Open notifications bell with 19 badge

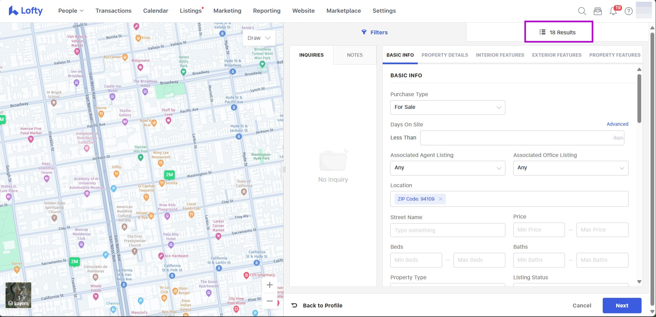coord(613,11)
